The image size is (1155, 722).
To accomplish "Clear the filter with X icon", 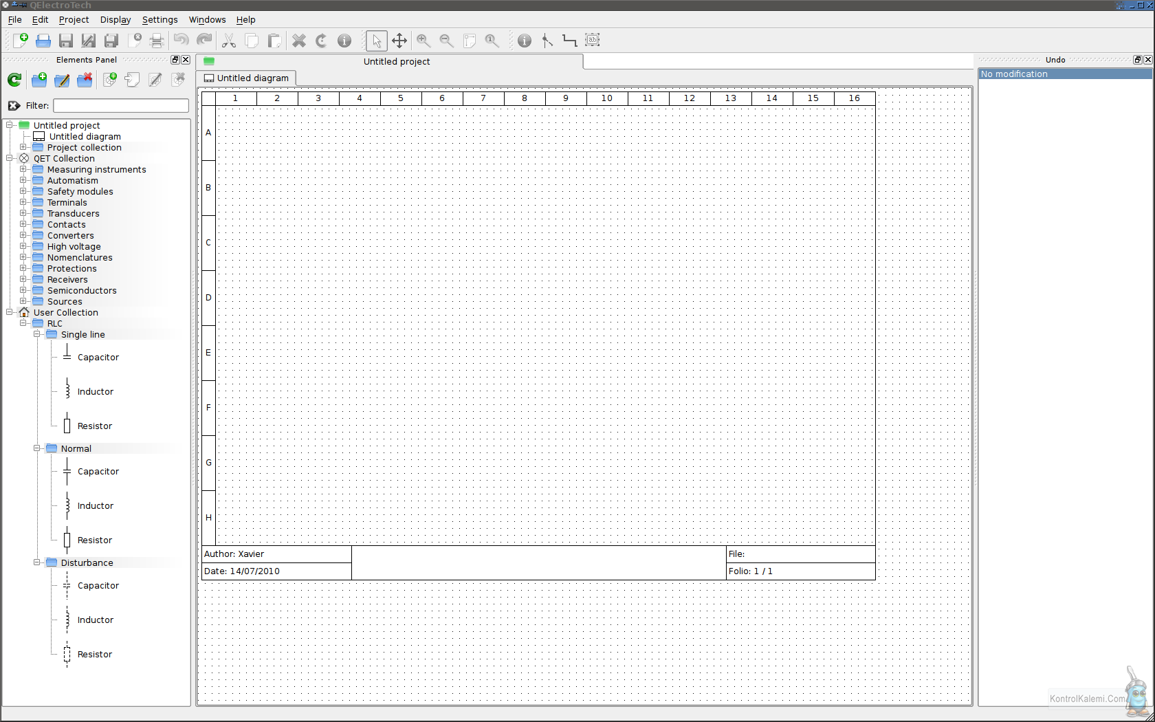I will 14,105.
